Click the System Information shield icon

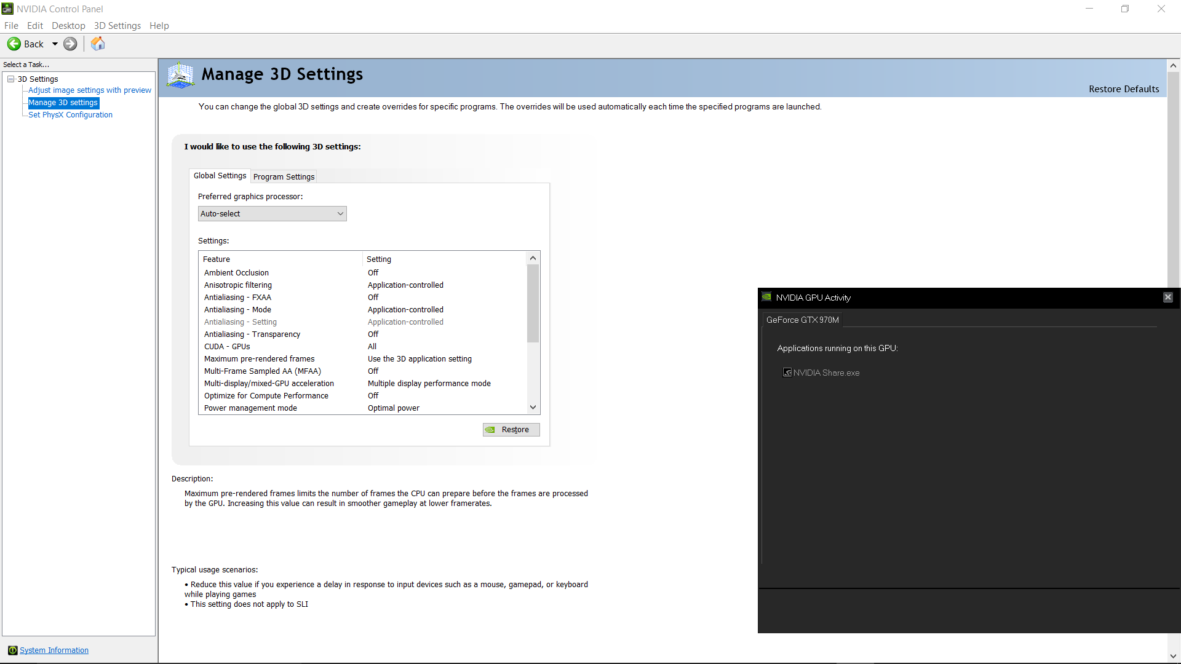[x=12, y=650]
